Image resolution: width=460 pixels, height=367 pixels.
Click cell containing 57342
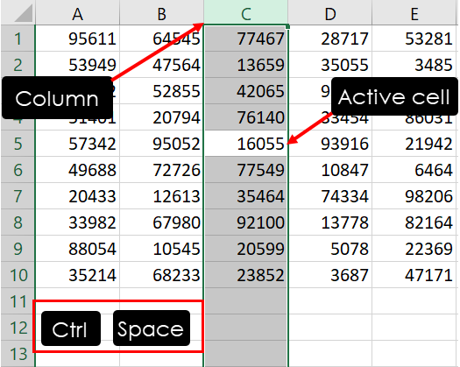point(77,144)
